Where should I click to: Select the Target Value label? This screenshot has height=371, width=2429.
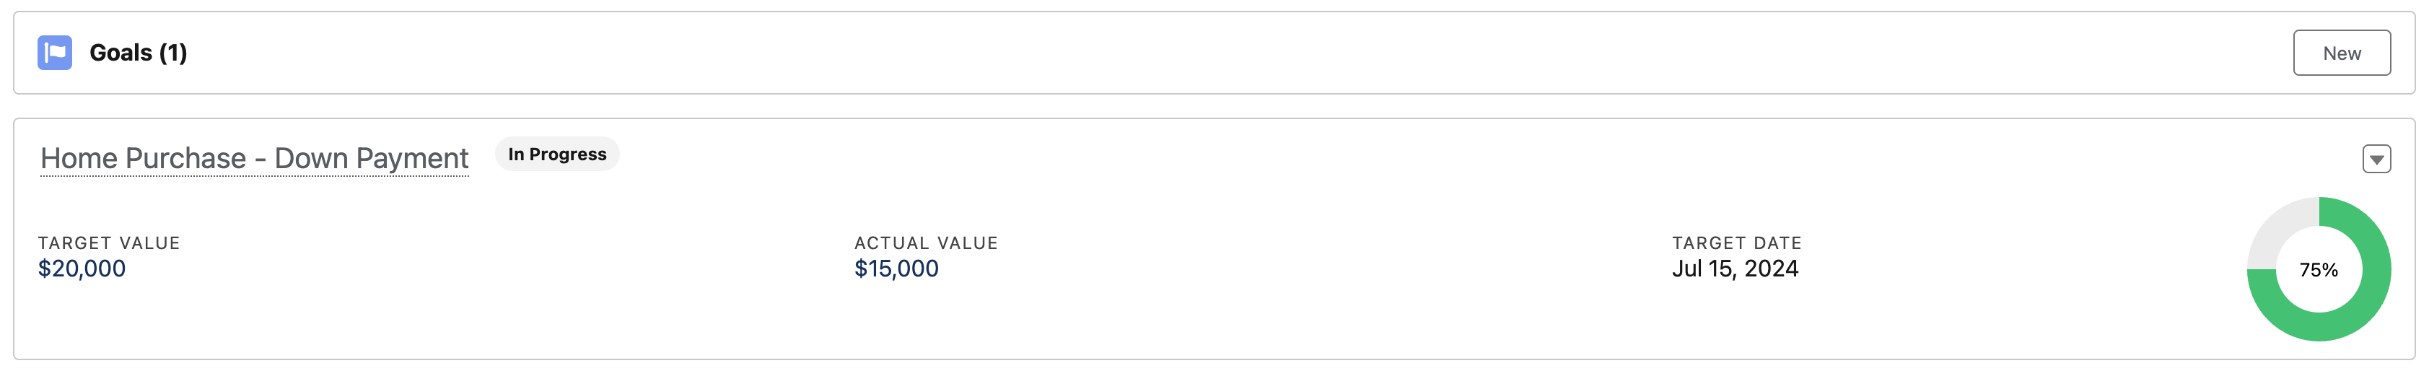pos(110,243)
